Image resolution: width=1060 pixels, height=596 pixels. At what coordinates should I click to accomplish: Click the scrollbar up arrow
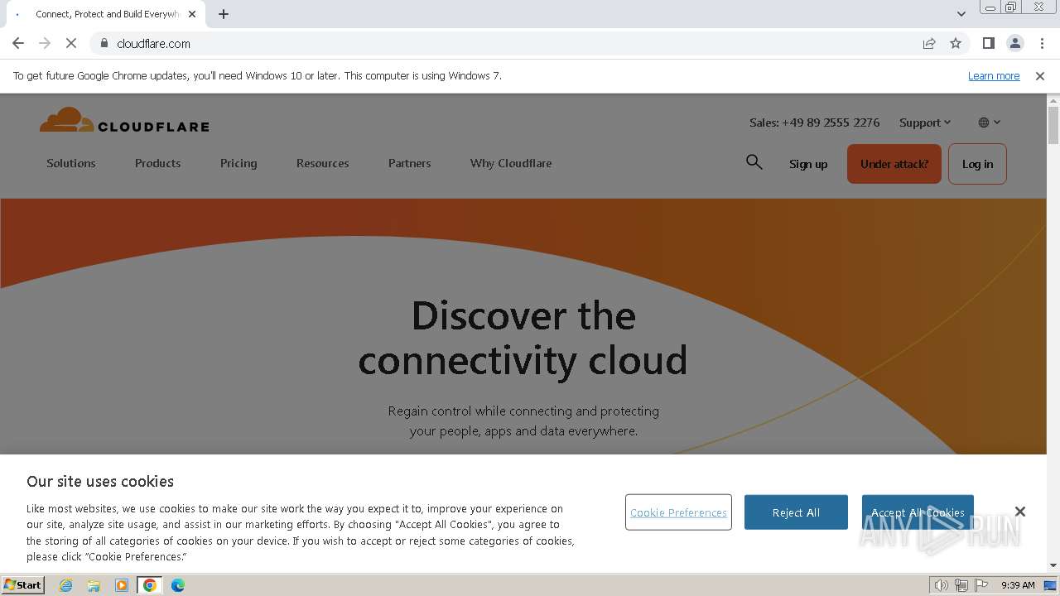coord(1053,99)
